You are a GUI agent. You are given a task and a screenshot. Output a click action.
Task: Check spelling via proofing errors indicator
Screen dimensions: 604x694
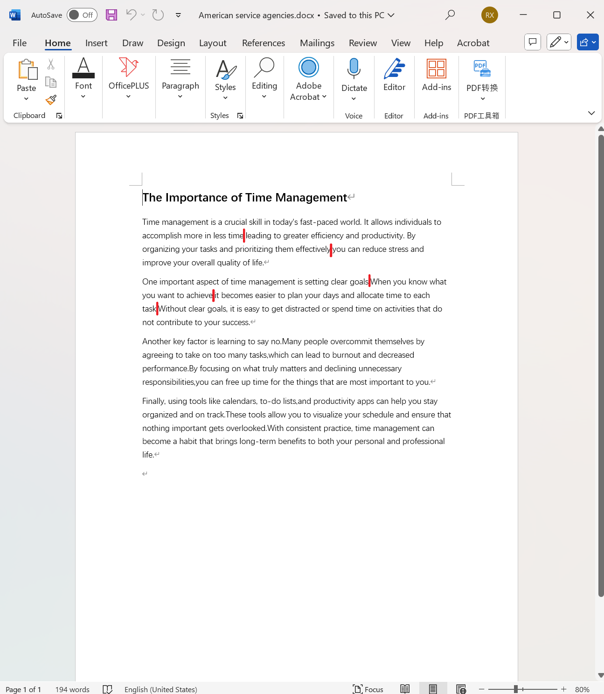tap(107, 689)
